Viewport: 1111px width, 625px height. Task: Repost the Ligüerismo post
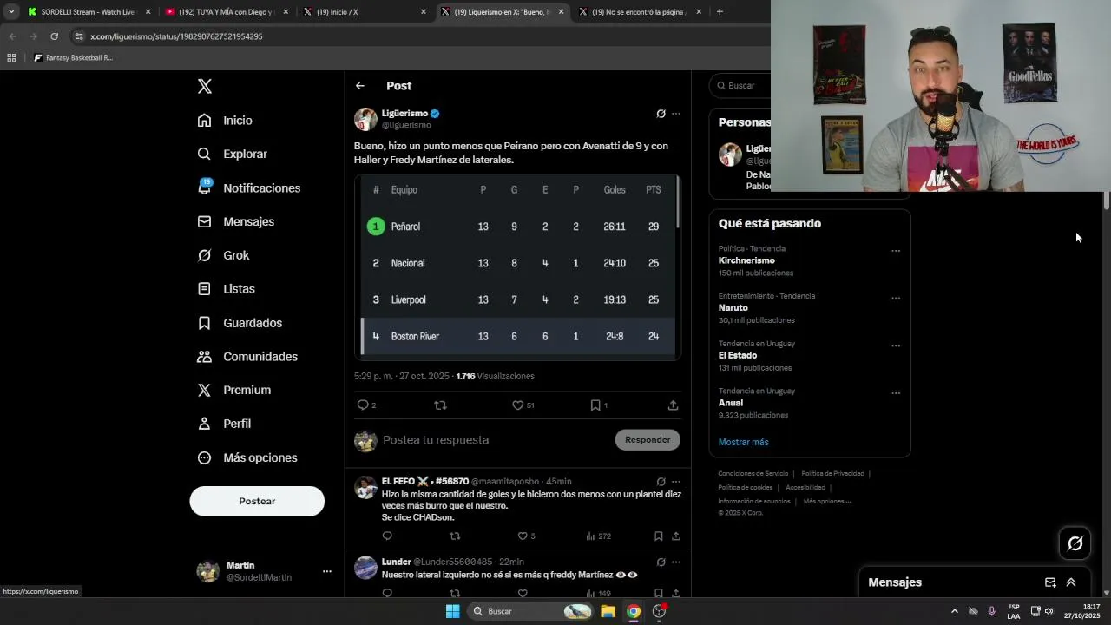point(440,405)
